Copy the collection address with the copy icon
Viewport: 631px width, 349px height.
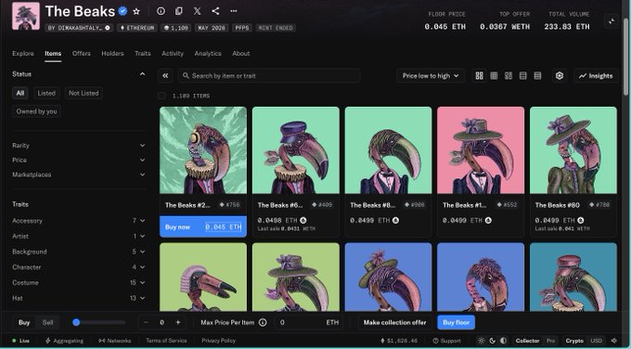pyautogui.click(x=179, y=11)
